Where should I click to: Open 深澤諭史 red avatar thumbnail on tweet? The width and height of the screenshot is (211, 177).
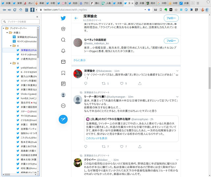[78, 74]
